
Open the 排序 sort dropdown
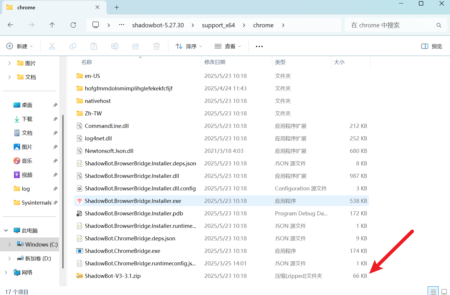189,46
